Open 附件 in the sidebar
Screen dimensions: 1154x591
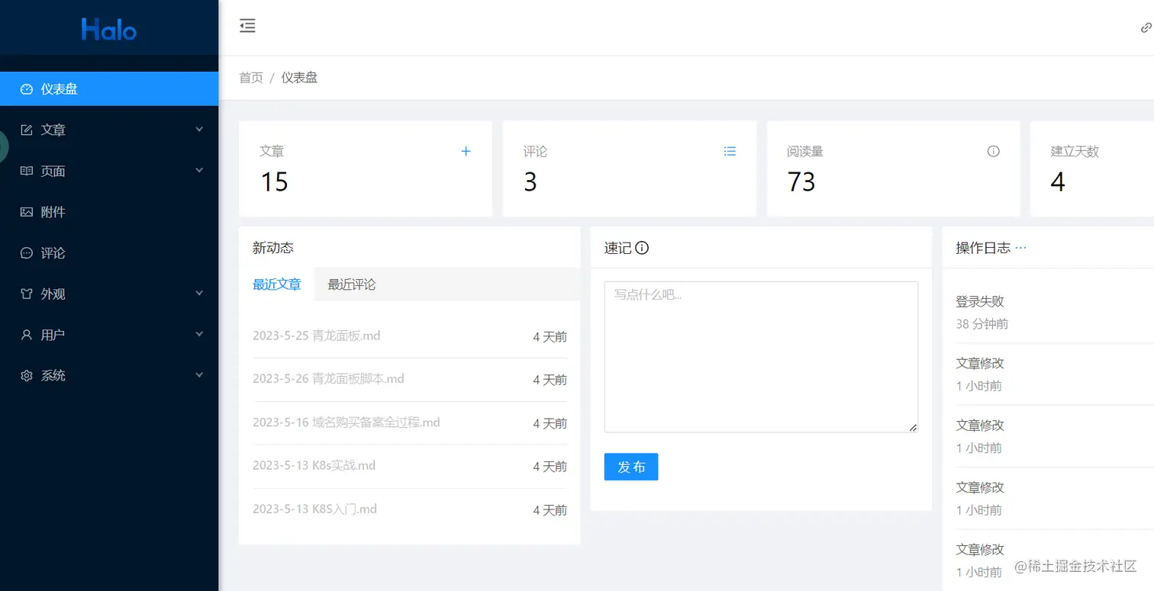tap(109, 212)
